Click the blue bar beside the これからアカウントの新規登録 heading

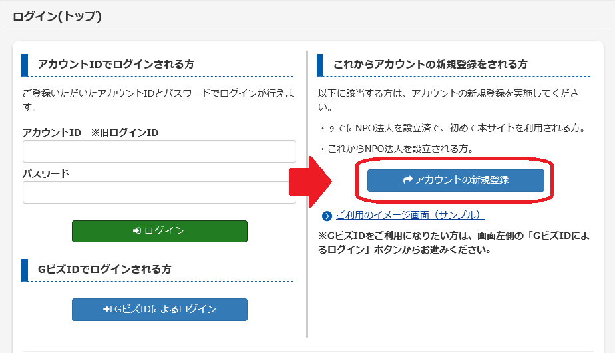coord(320,65)
